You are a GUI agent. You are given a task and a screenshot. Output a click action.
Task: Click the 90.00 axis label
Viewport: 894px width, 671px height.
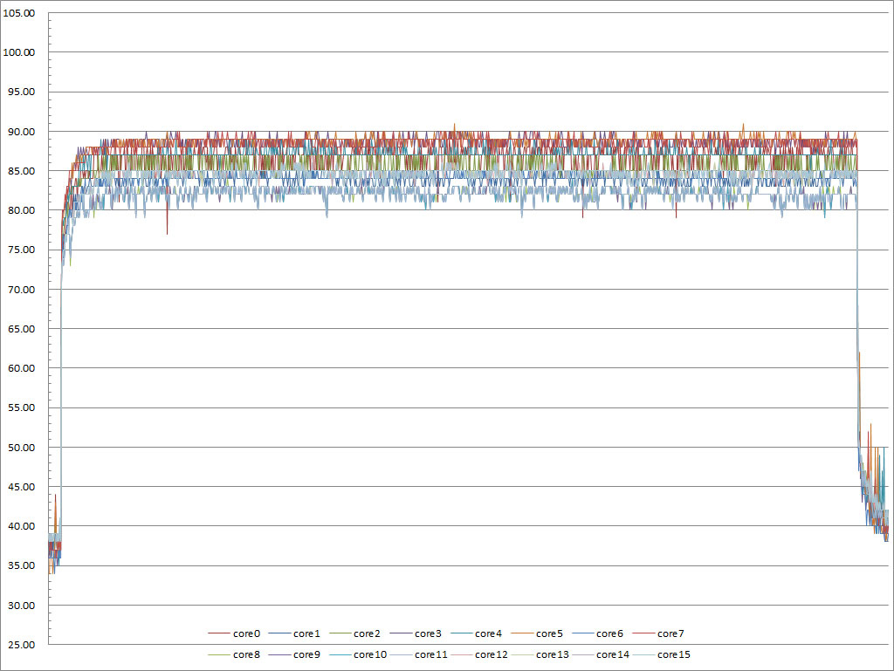tap(21, 132)
